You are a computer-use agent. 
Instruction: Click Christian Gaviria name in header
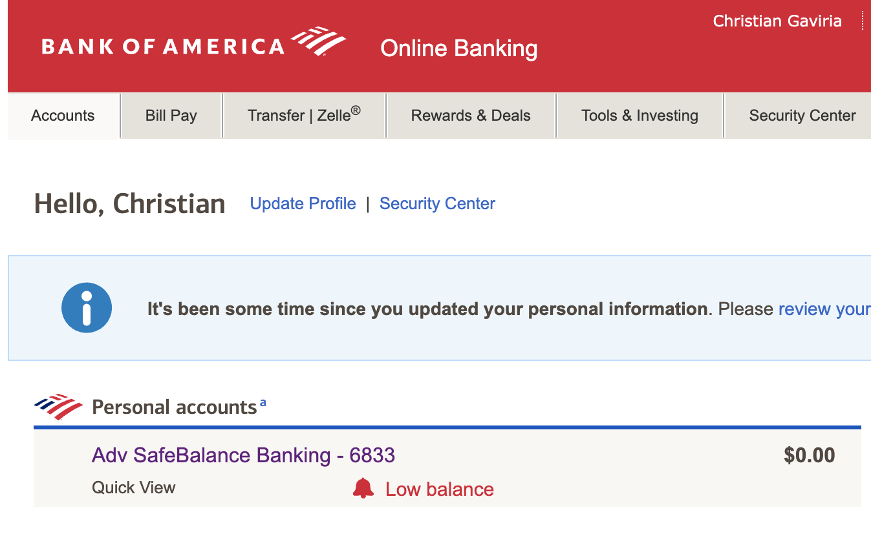point(777,21)
